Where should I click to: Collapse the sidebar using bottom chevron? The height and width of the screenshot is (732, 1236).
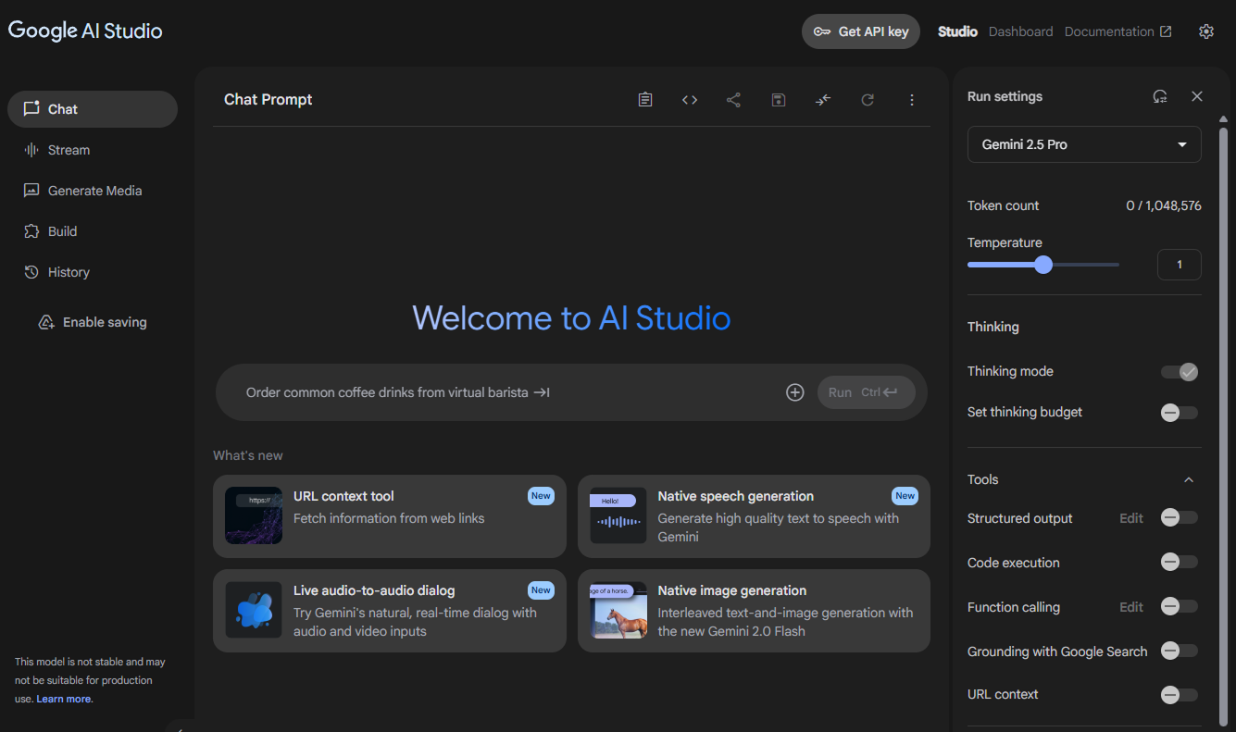[180, 728]
